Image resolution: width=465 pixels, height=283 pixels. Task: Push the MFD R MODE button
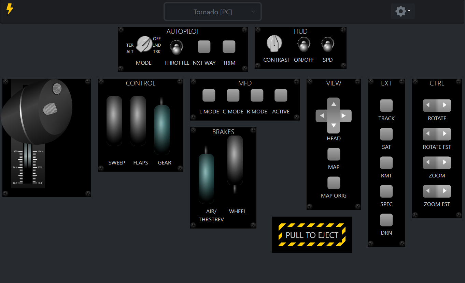[x=257, y=95]
